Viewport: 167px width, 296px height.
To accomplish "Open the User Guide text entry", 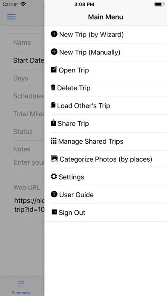I will click(76, 195).
